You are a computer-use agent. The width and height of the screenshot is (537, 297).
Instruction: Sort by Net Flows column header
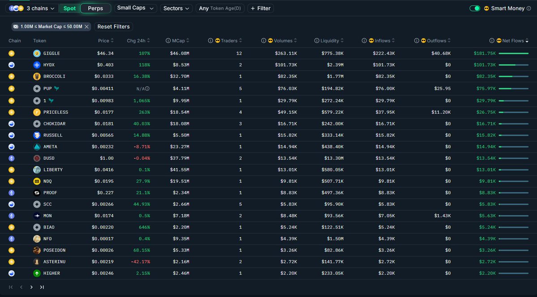(x=512, y=41)
